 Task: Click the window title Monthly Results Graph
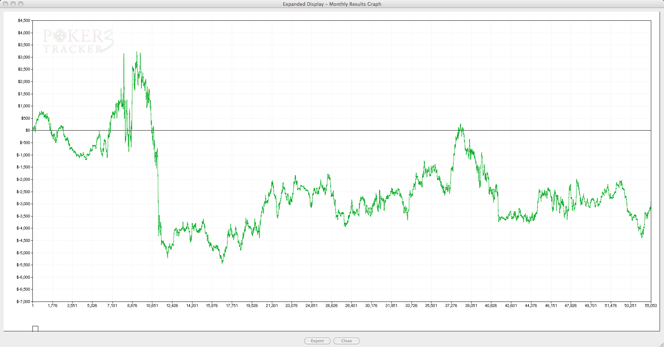pos(332,4)
